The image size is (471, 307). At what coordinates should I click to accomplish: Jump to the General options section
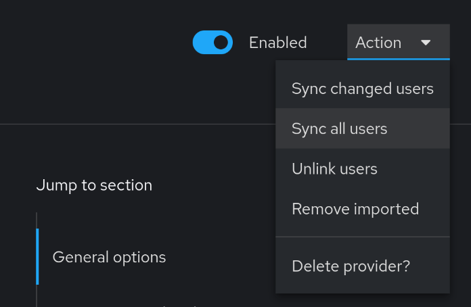click(109, 257)
